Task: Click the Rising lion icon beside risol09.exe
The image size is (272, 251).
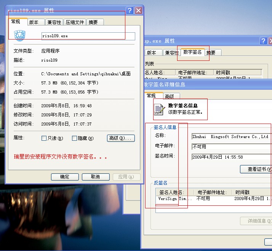Action: (19, 36)
